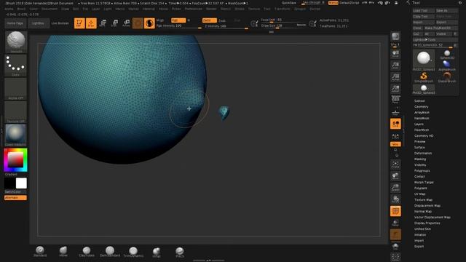466x262 pixels.
Task: Click the Clone tool button
Action: pos(417,28)
